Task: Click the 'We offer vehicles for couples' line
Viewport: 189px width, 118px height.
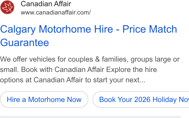Action: 90,59
